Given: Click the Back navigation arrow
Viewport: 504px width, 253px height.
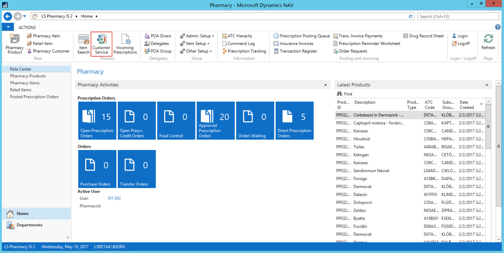Looking at the screenshot, I should pyautogui.click(x=8, y=16).
